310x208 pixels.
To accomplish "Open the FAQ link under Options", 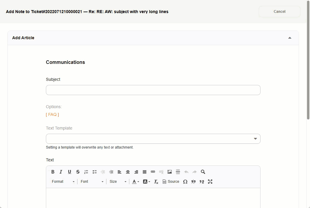I will (x=52, y=114).
